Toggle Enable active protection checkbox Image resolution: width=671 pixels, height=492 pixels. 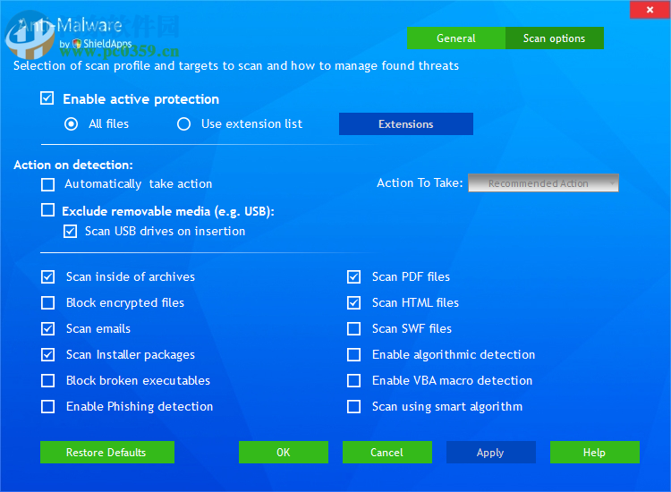click(47, 98)
